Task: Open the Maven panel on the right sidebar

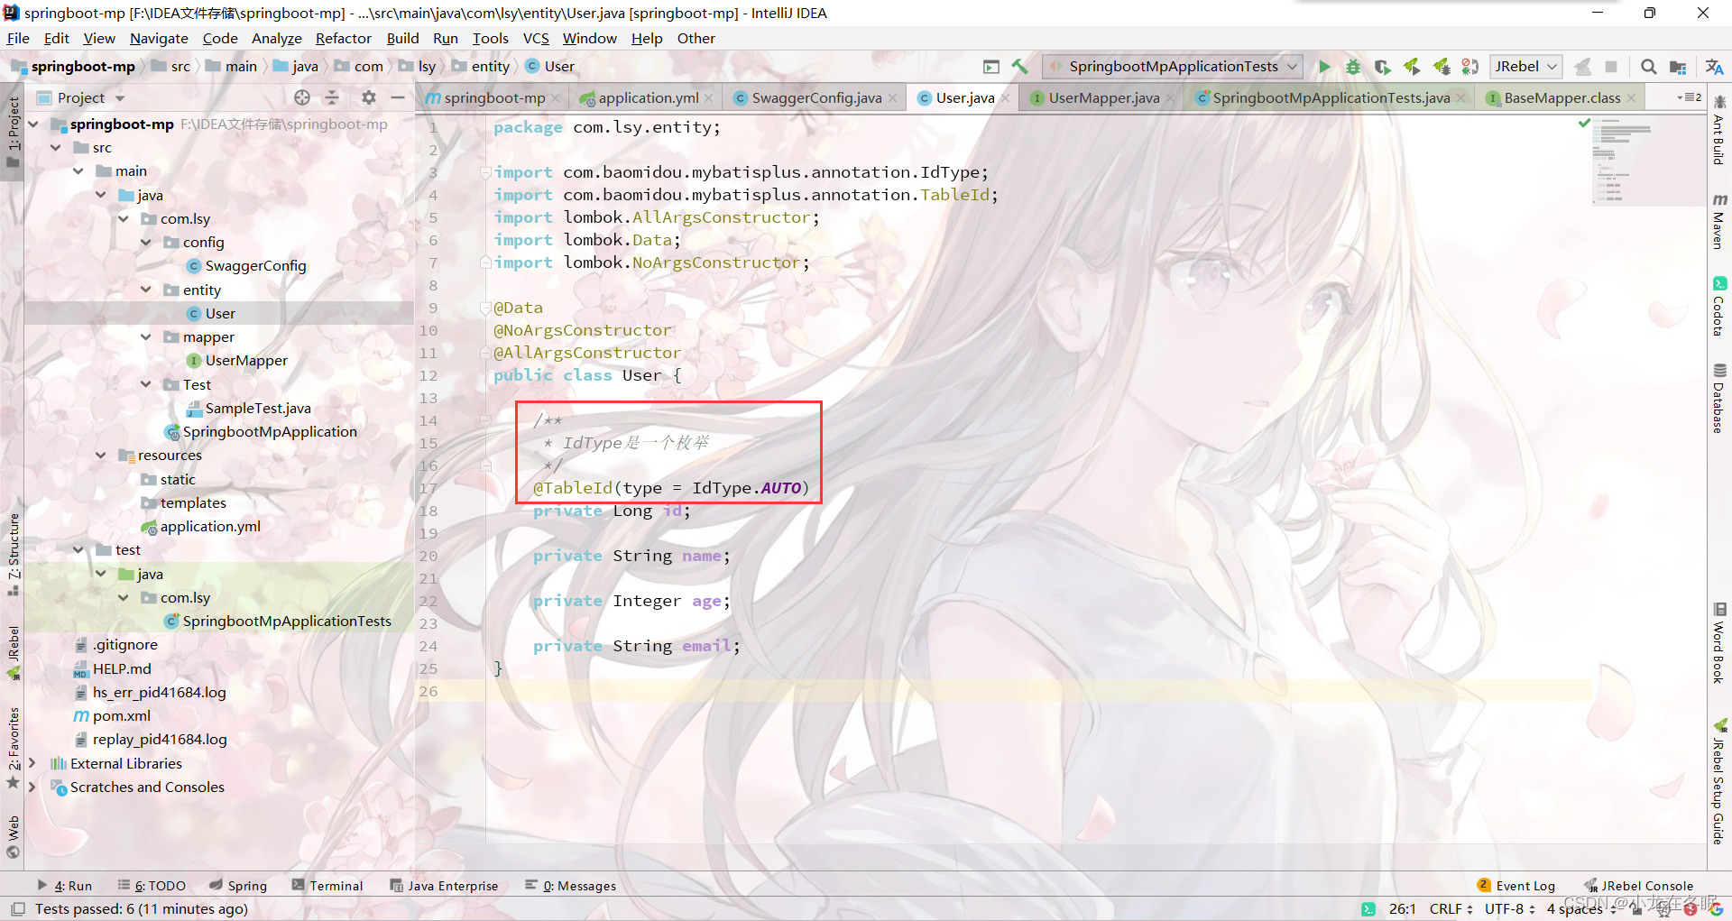Action: click(1720, 221)
